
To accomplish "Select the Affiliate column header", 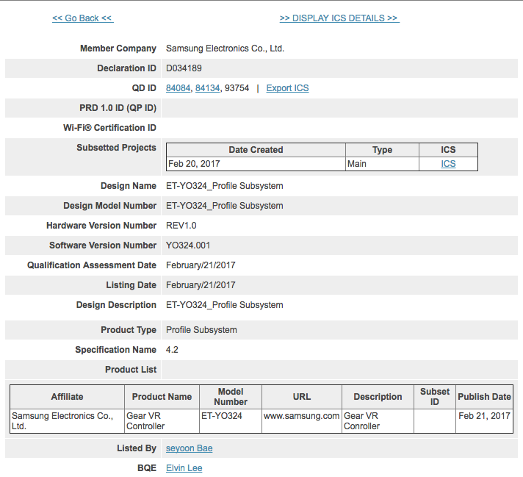I will coord(67,397).
